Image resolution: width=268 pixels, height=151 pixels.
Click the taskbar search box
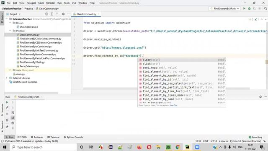point(43,147)
